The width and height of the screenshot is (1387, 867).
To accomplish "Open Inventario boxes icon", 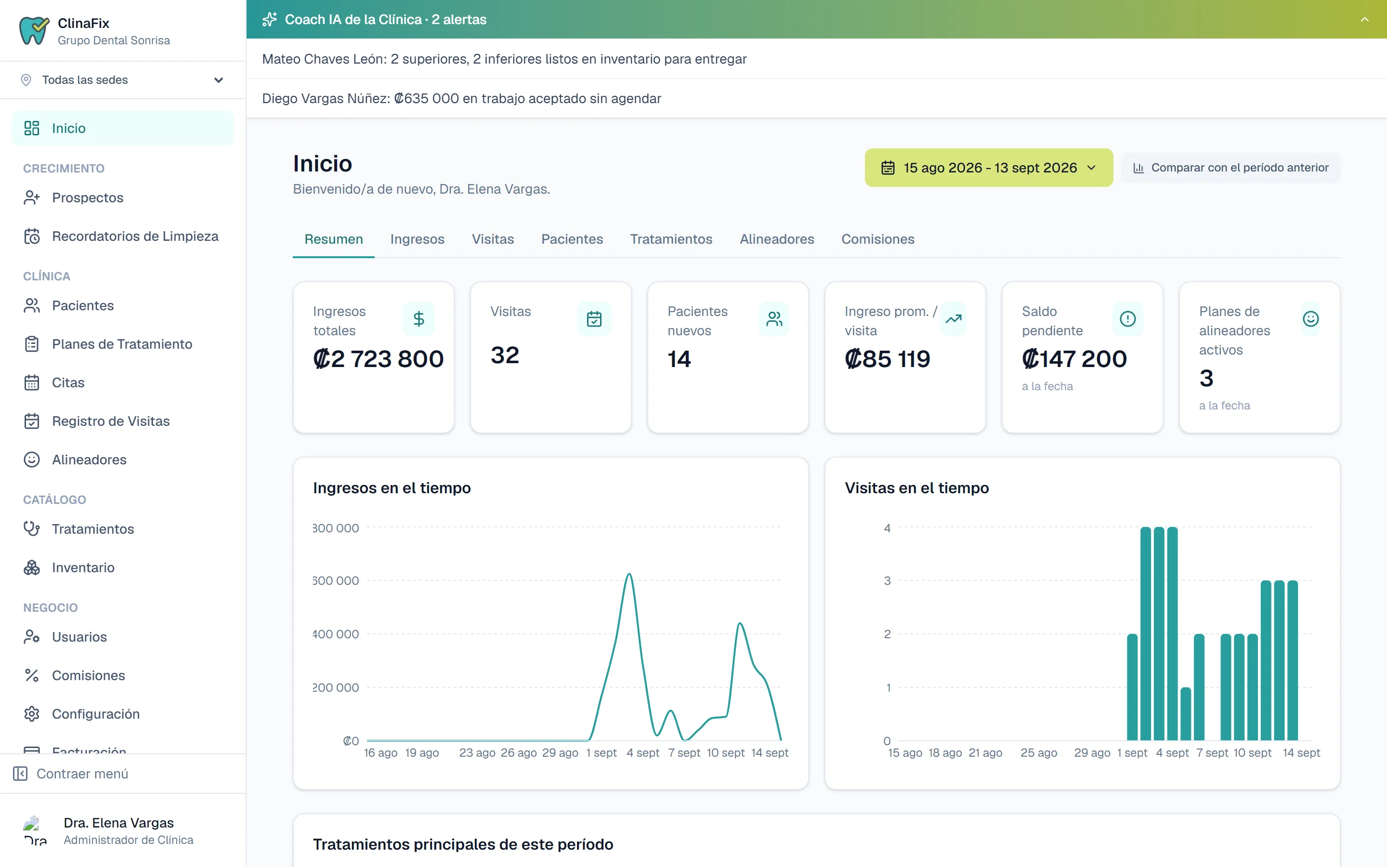I will (31, 568).
